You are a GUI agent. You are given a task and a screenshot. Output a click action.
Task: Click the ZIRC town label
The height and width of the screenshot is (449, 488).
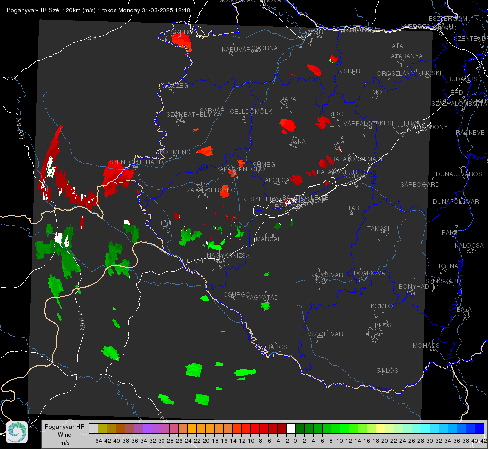coord(336,114)
